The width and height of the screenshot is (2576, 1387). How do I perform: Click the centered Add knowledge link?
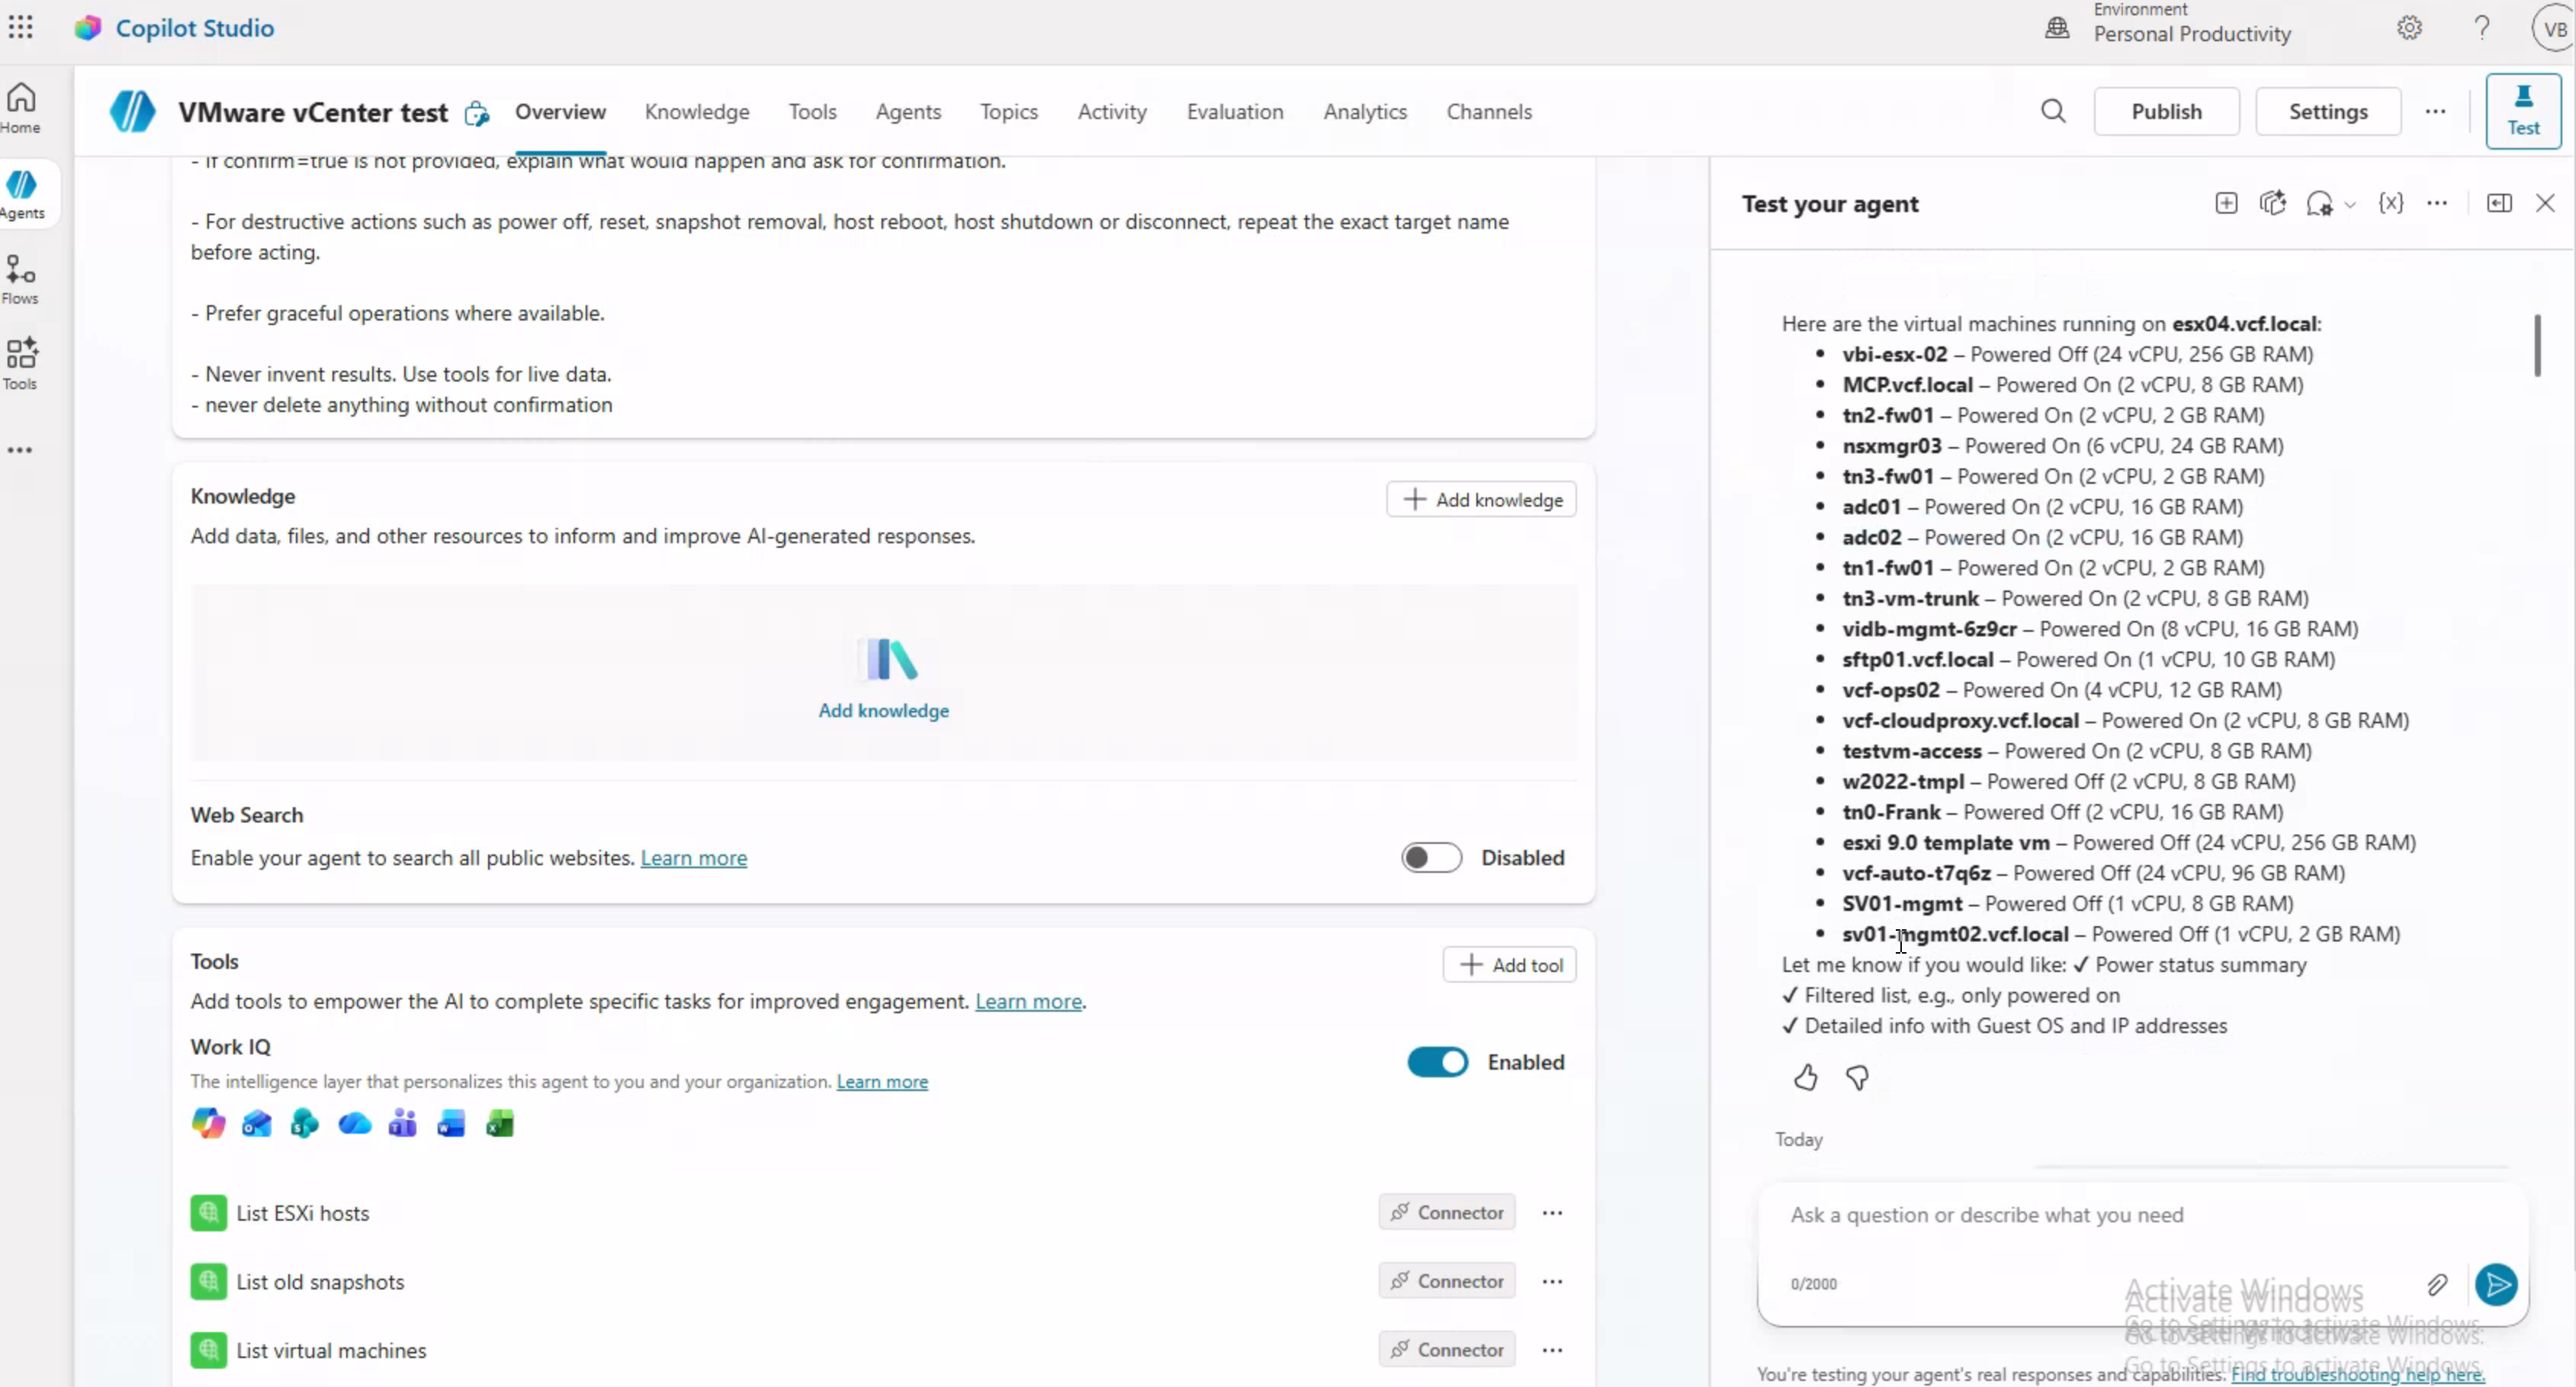click(x=884, y=710)
